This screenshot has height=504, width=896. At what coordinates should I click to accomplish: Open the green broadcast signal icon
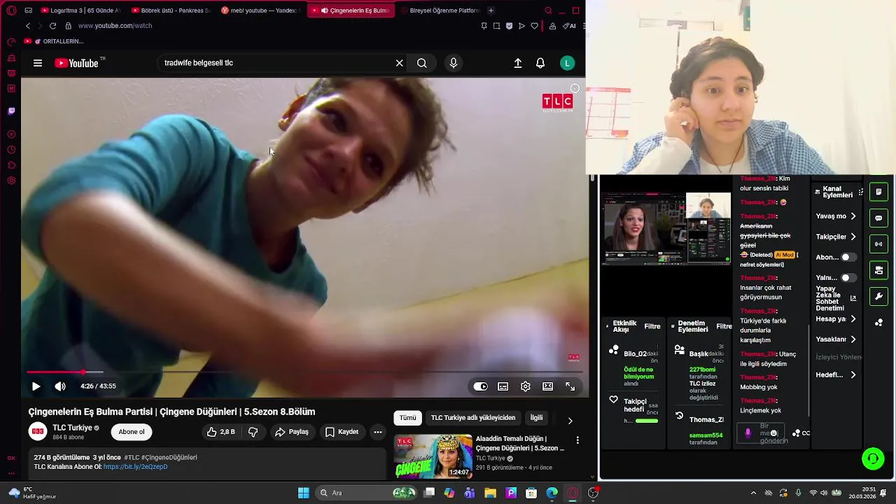coord(878,244)
